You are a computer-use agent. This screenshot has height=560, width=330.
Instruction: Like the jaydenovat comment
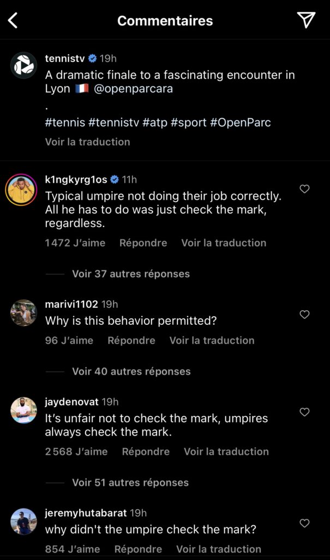click(x=305, y=412)
